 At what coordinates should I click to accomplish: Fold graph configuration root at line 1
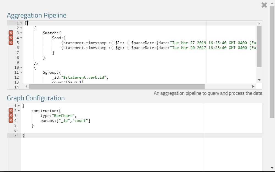(19, 106)
